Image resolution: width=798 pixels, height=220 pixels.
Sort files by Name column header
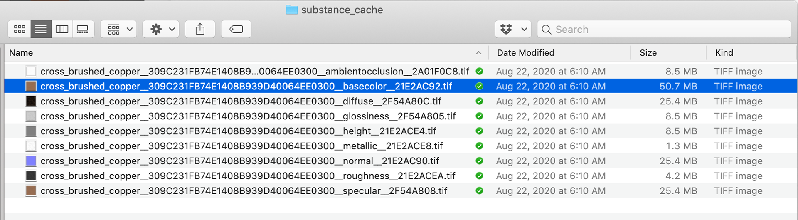(x=21, y=53)
